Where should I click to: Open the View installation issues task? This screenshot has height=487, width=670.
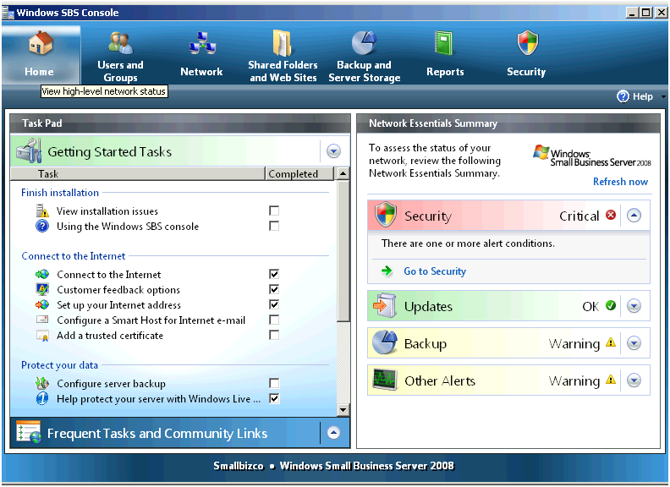107,211
